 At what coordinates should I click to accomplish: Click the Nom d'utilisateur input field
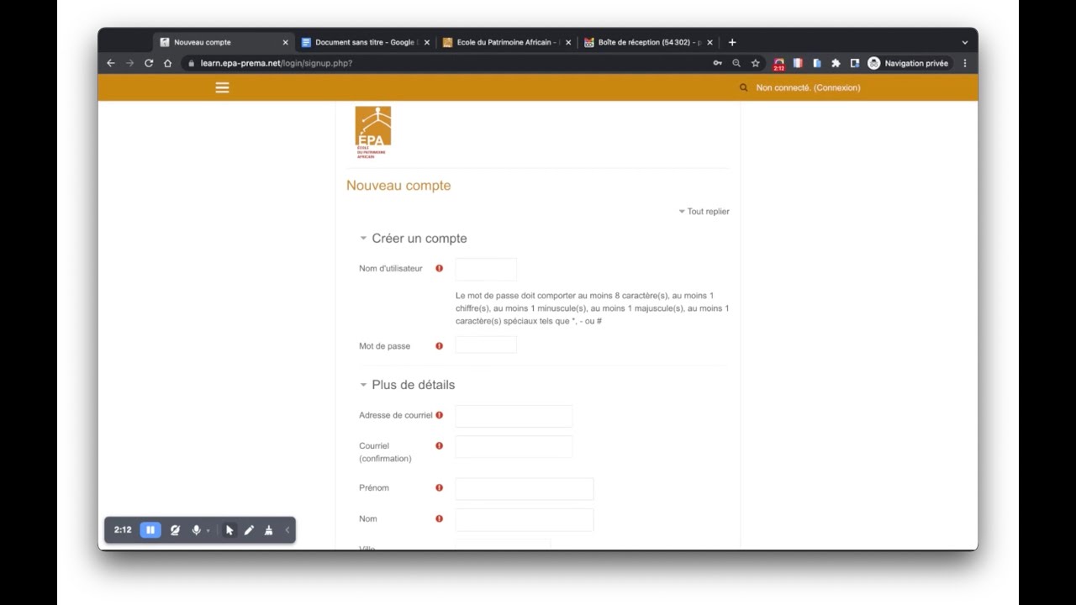[486, 269]
